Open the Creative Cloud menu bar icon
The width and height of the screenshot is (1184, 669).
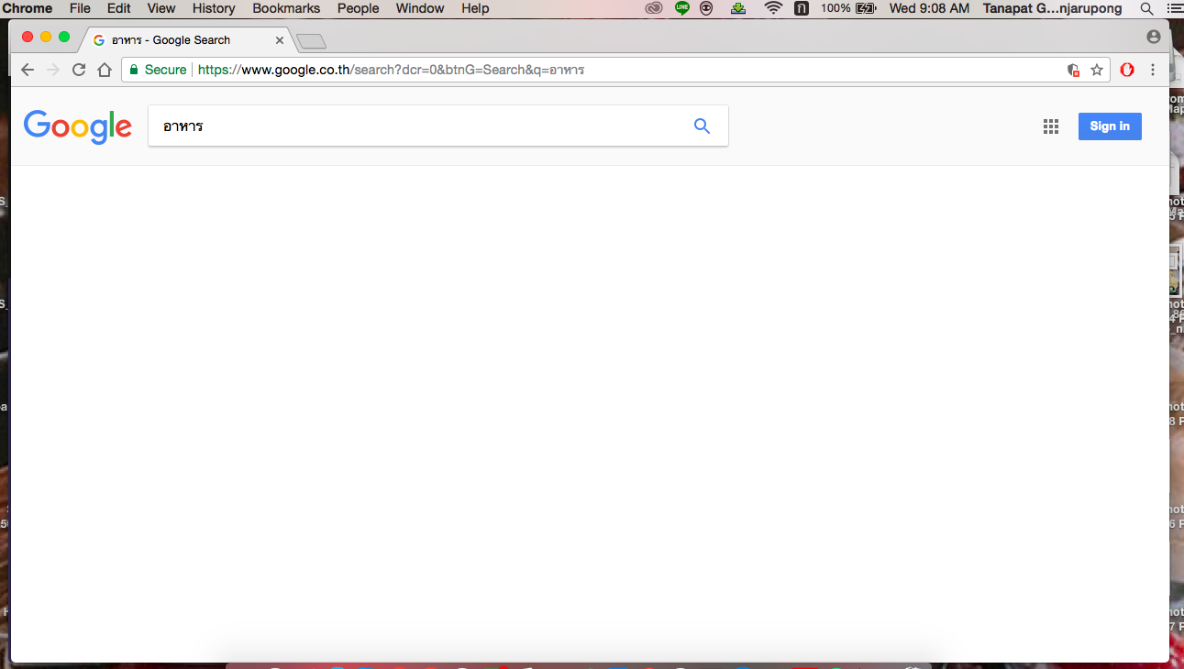(x=653, y=8)
